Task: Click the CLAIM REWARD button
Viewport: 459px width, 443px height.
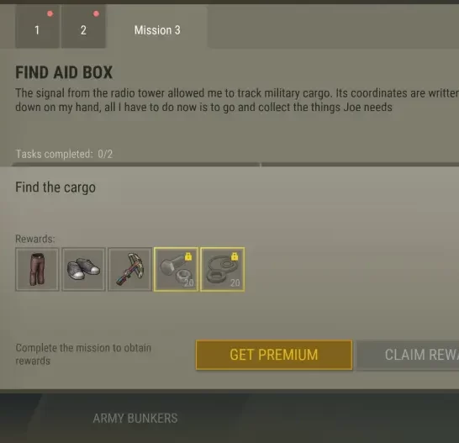Action: click(408, 355)
